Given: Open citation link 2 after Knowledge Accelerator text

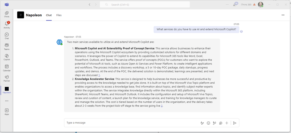Looking at the screenshot, I should 162,106.
